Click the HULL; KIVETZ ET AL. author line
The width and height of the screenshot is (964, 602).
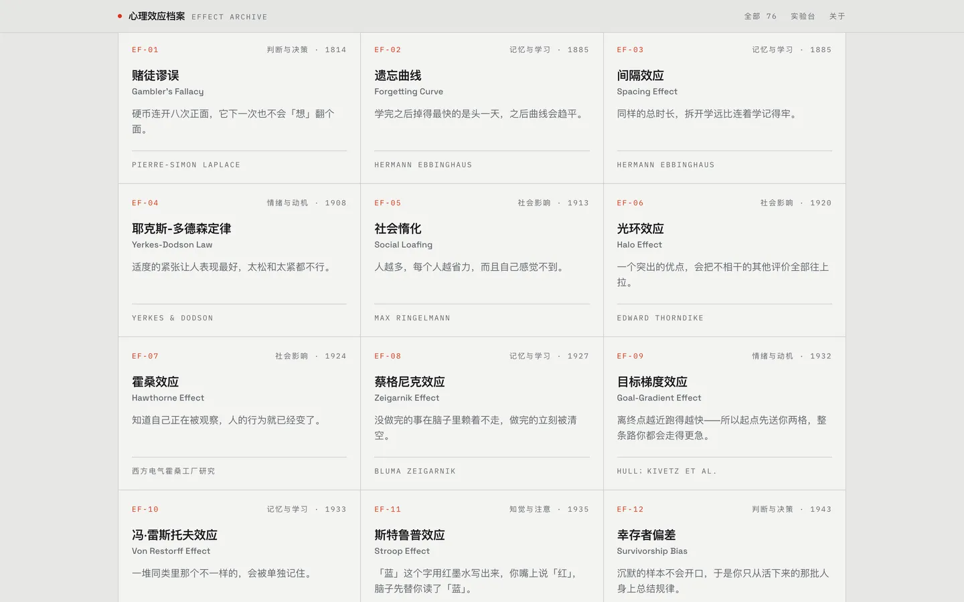(x=667, y=471)
